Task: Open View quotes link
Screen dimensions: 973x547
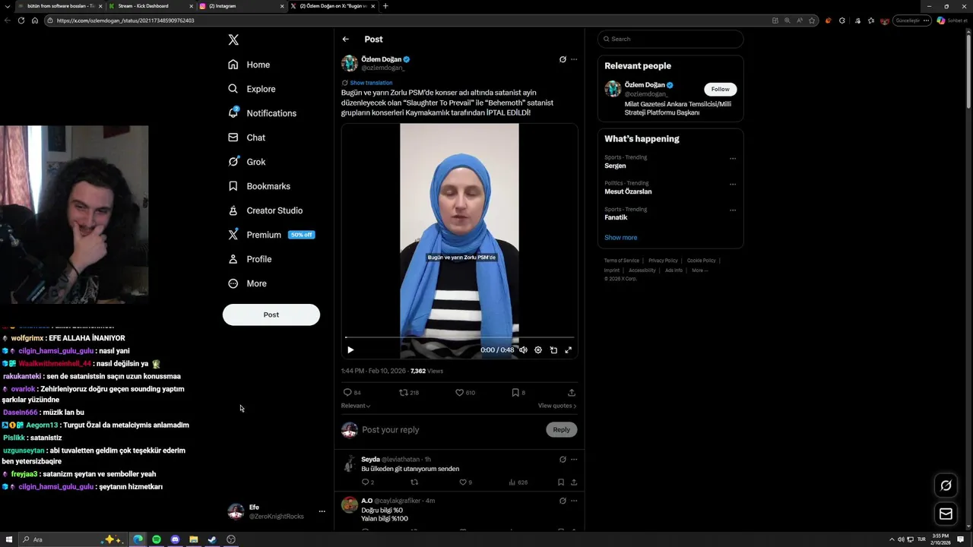Action: coord(557,406)
